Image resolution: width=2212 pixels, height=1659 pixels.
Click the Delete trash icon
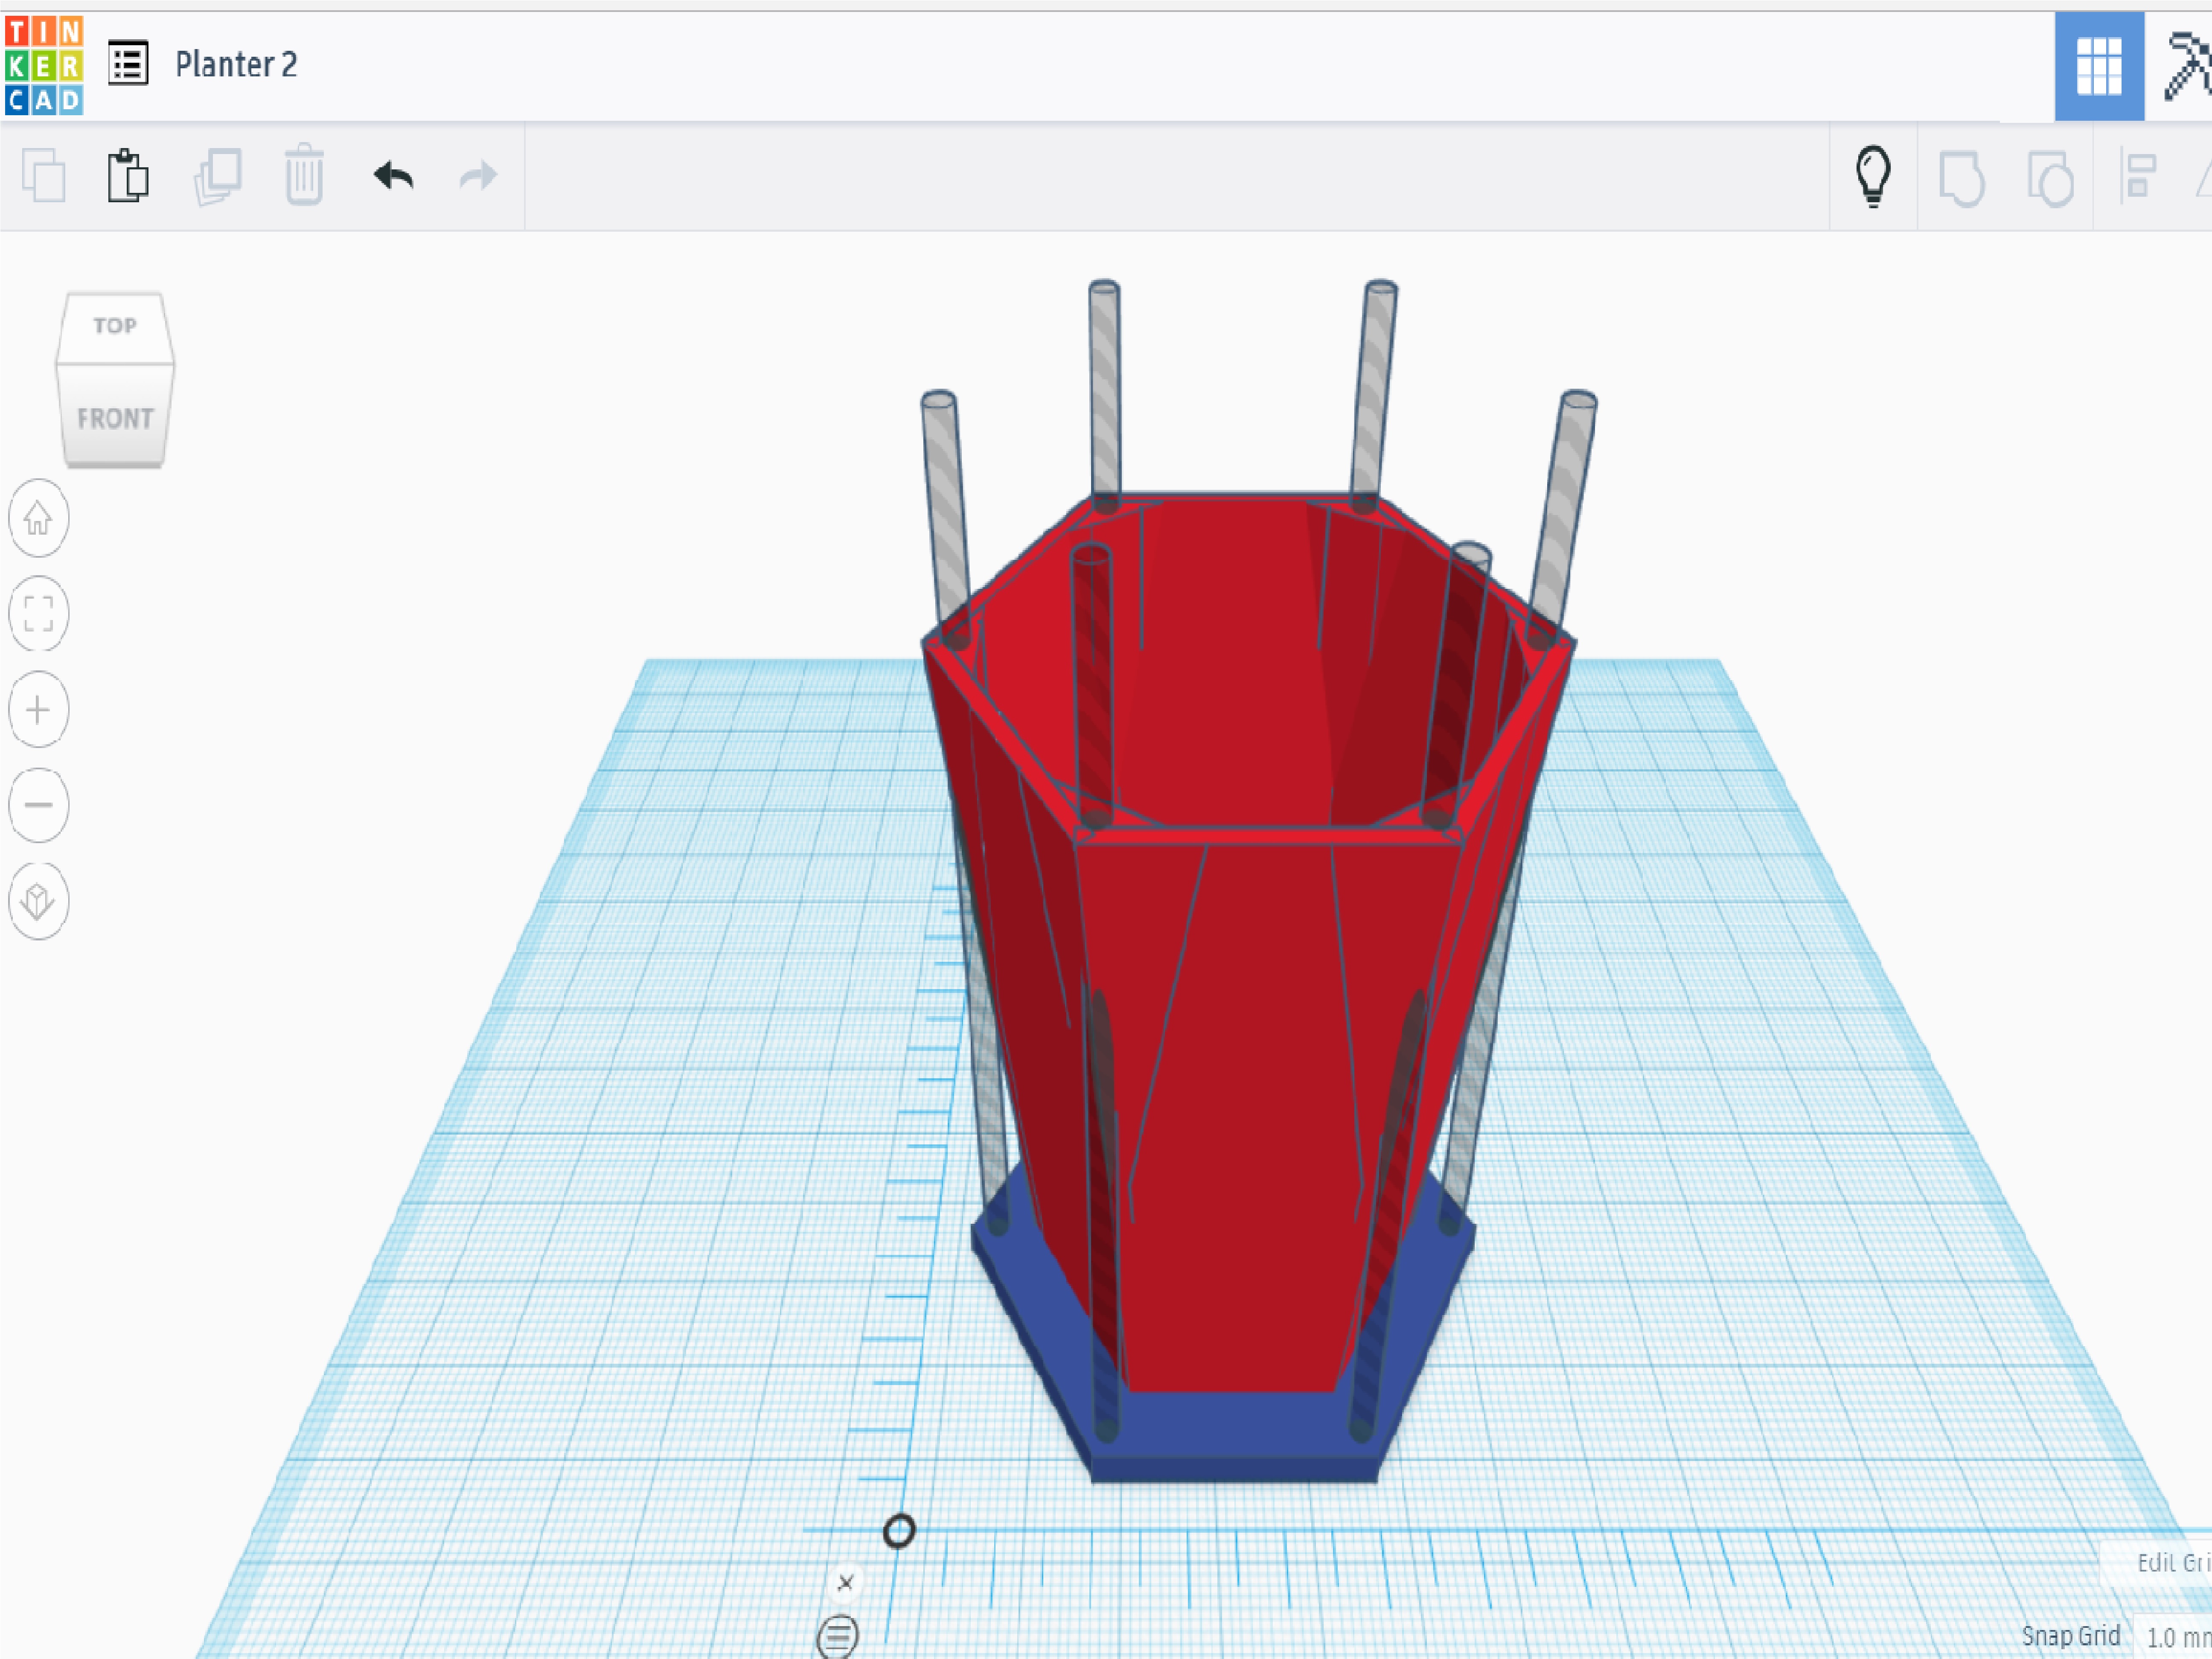[304, 175]
